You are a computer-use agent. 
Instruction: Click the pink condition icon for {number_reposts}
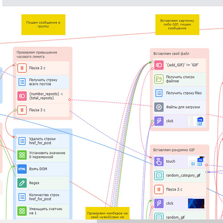point(22,96)
